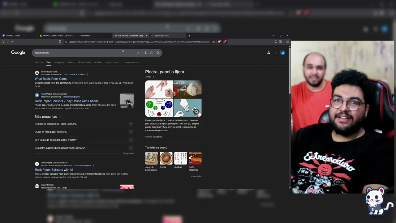Image resolution: width=396 pixels, height=223 pixels.
Task: Open the circular Scissors diagram image
Action: coord(159,108)
